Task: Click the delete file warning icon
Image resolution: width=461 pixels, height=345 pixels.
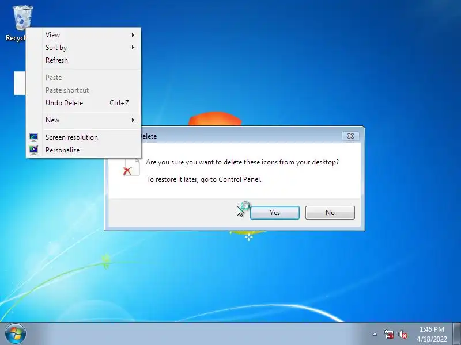Action: click(131, 167)
